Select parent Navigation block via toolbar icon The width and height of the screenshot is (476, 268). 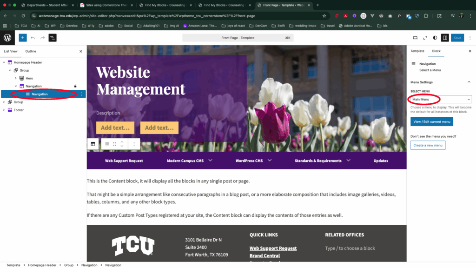[x=93, y=144]
